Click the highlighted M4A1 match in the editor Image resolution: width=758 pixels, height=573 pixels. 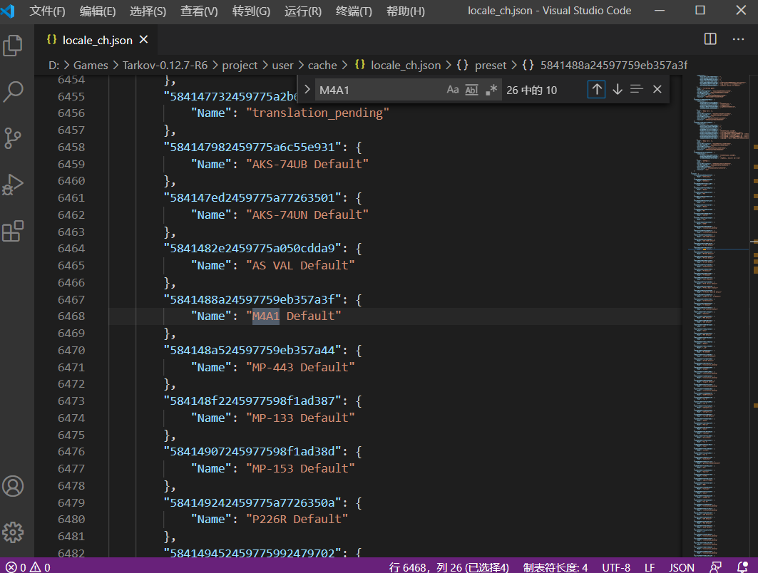(266, 316)
